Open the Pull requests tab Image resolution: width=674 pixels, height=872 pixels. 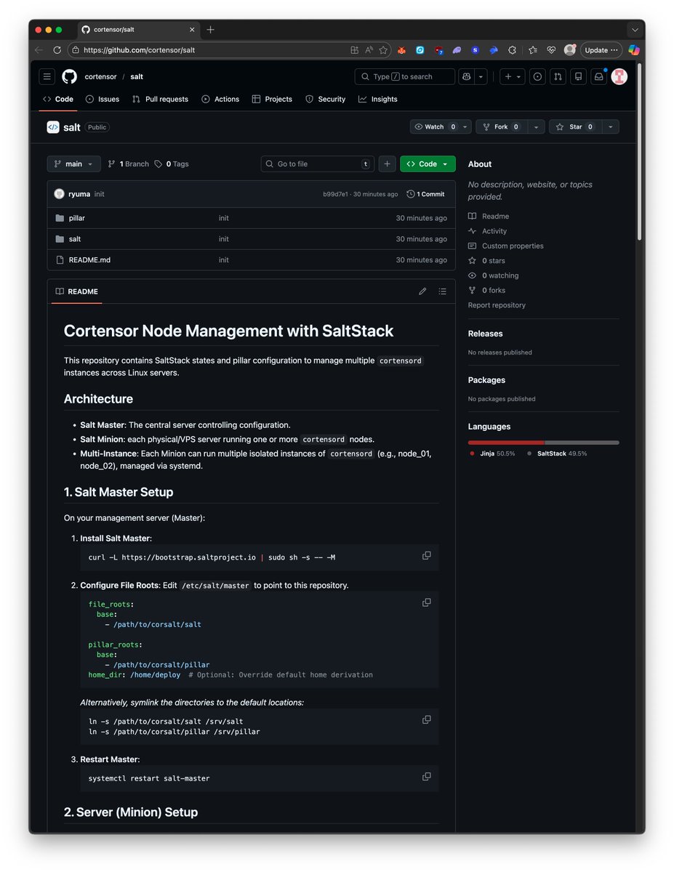(x=160, y=99)
